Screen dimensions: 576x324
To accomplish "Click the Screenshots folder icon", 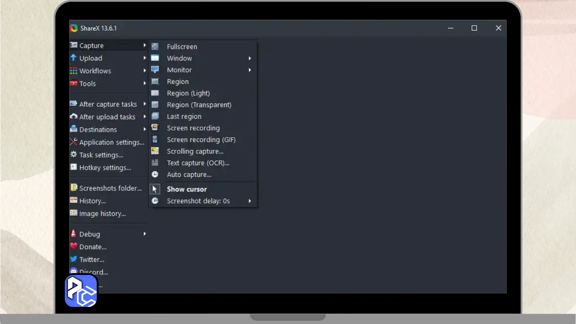I will (x=74, y=188).
